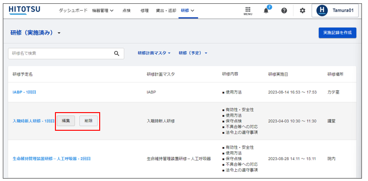Click the HITOTSU logo
Image resolution: width=368 pixels, height=181 pixels.
[24, 10]
